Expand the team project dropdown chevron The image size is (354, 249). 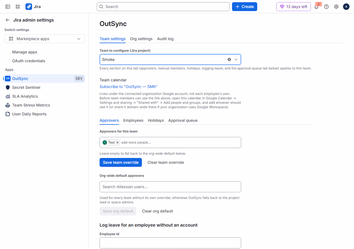click(x=236, y=59)
